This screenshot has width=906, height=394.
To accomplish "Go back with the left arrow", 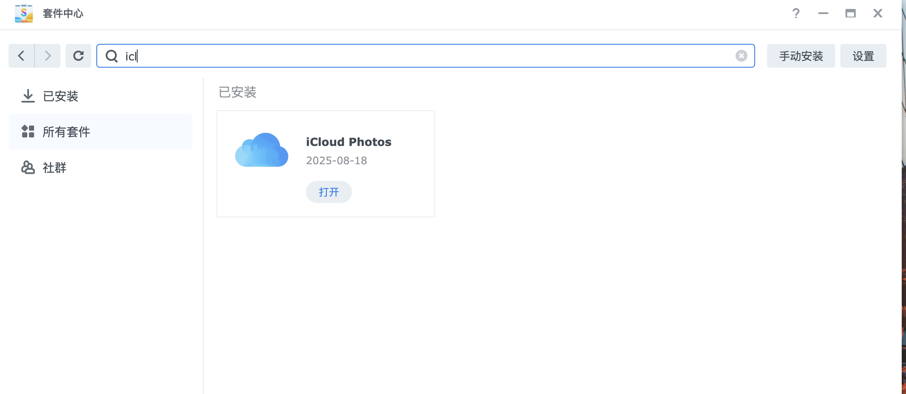I will tap(21, 56).
